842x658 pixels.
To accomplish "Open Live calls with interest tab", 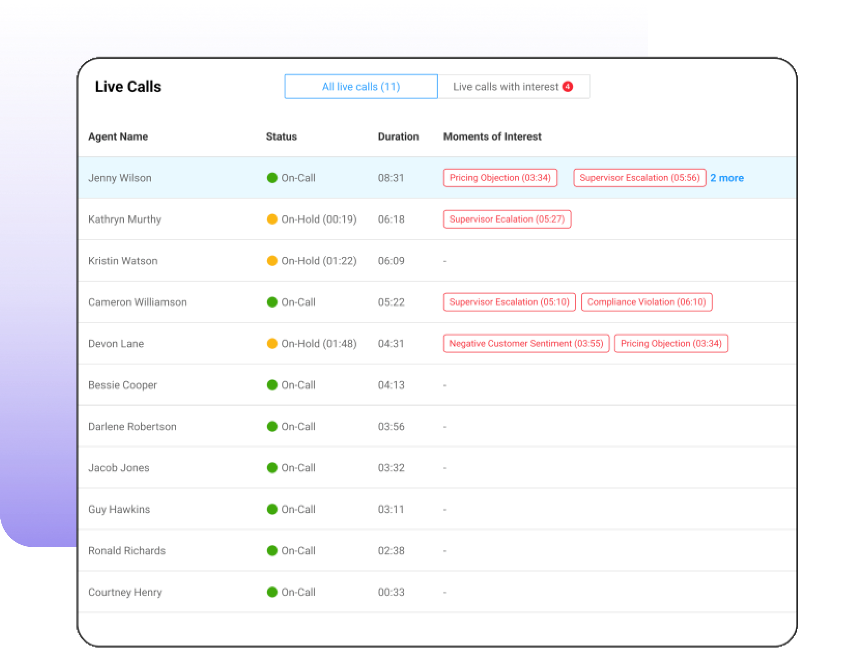I will point(505,87).
